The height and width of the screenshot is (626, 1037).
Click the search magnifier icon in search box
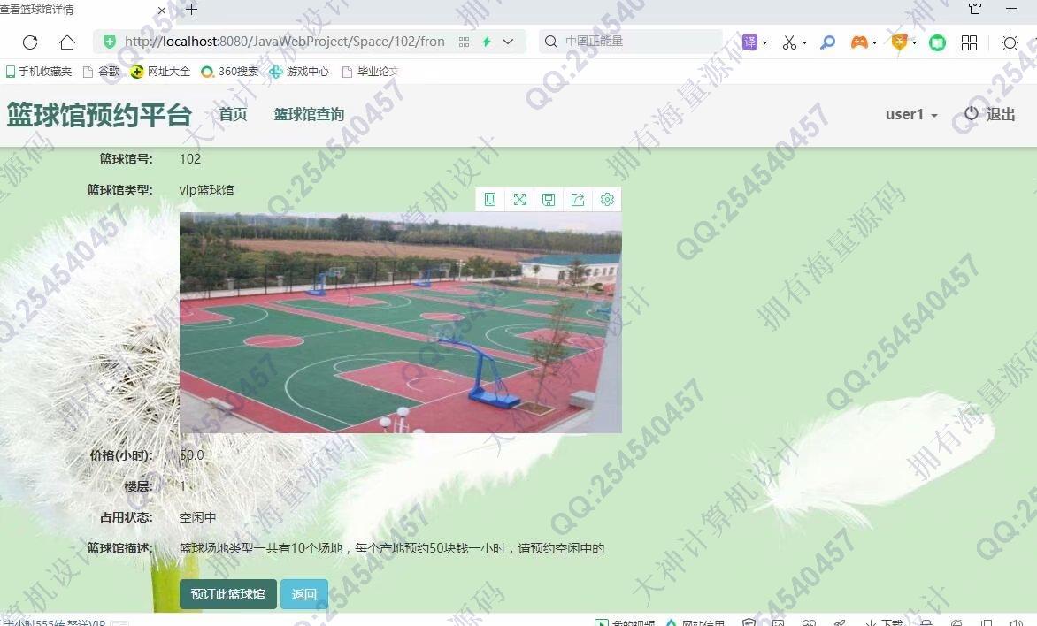[551, 42]
